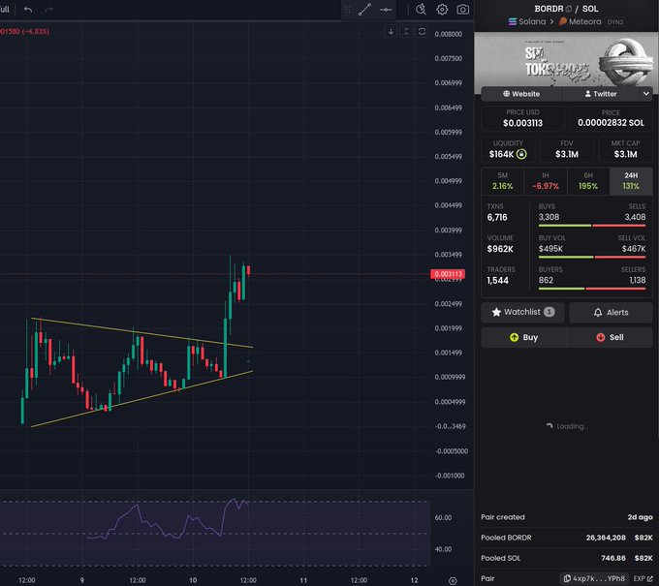Add pair to Watchlist
The height and width of the screenshot is (586, 659).
522,312
